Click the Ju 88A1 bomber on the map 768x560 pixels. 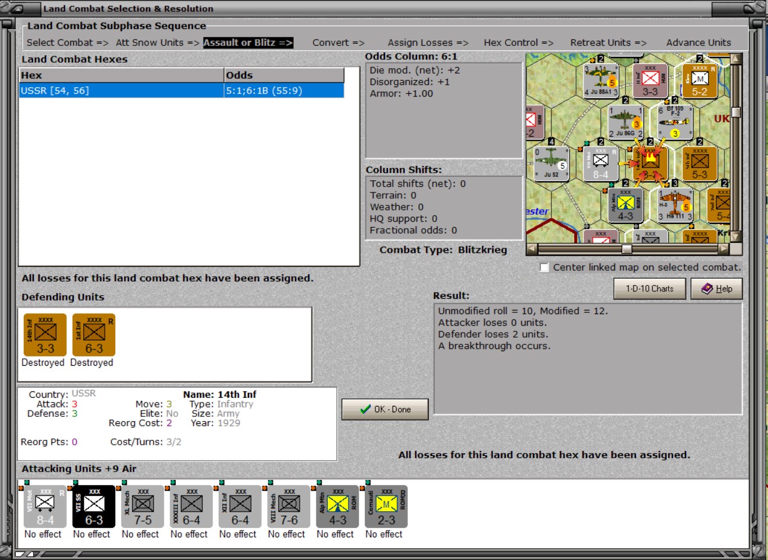pyautogui.click(x=600, y=81)
